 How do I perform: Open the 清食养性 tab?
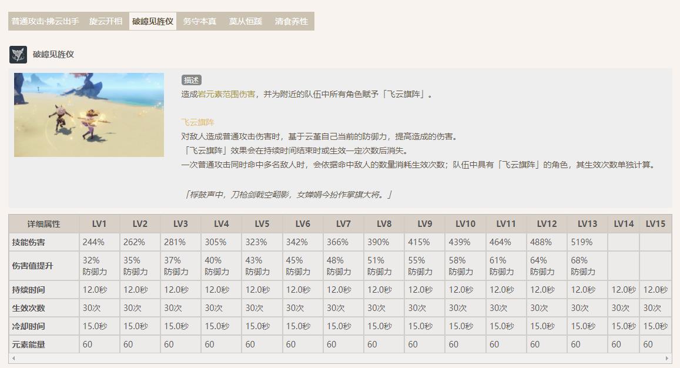293,20
